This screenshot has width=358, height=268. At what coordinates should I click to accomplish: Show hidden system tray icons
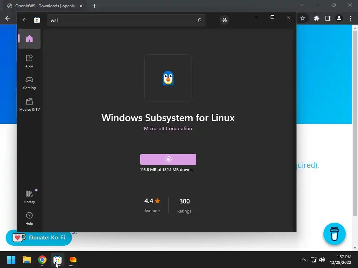304,260
